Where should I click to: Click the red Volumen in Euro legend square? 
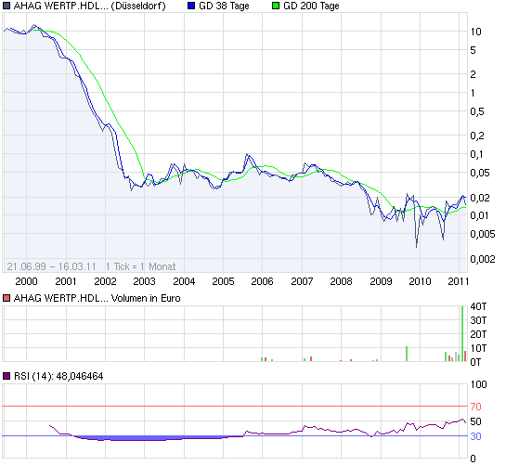6,298
